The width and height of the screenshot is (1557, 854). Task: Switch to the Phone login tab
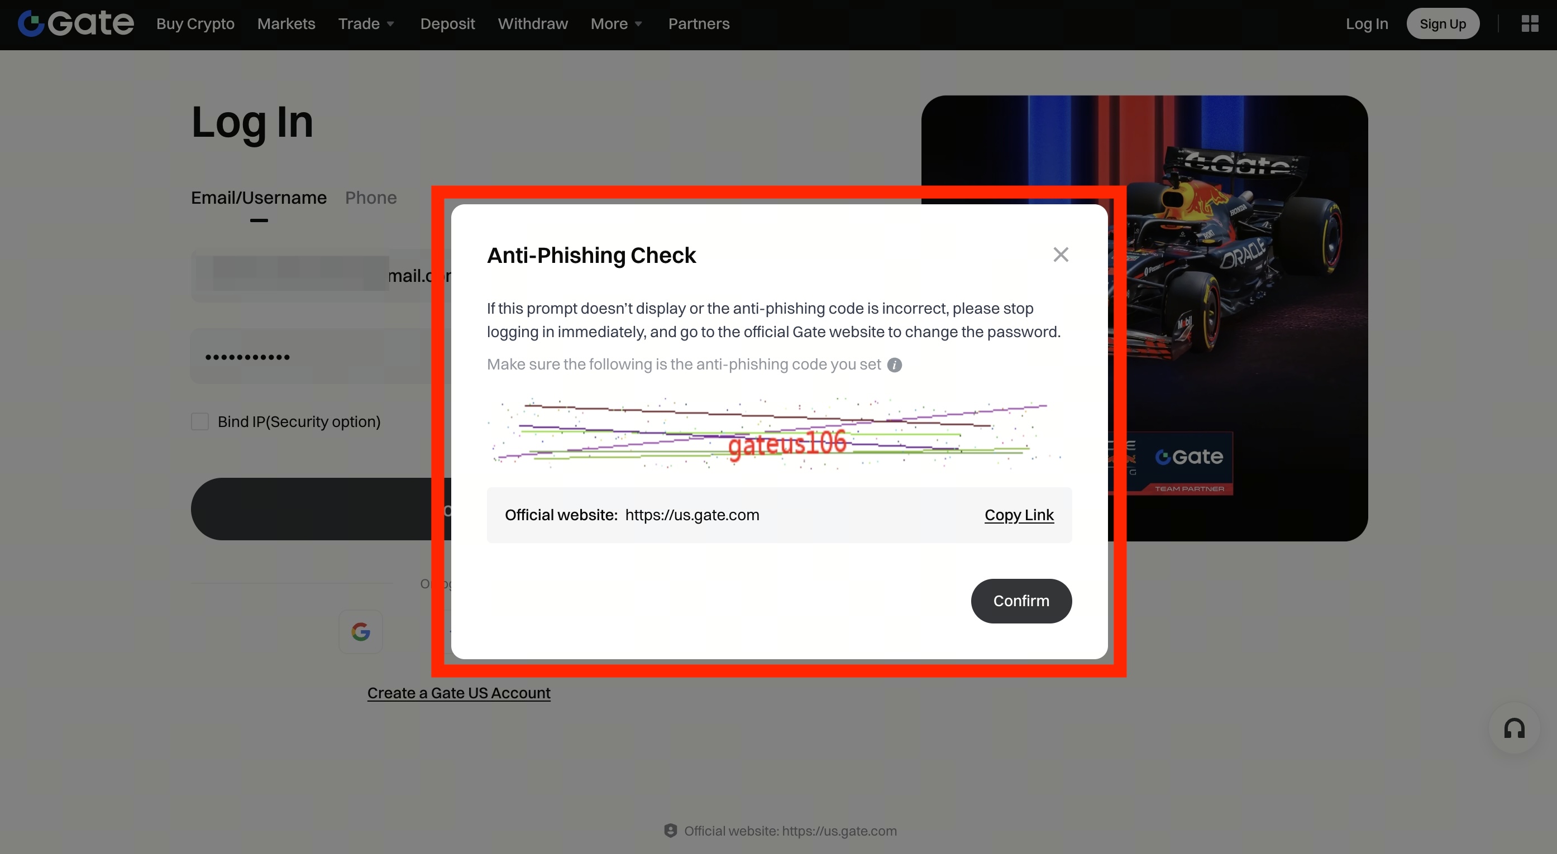(x=370, y=198)
